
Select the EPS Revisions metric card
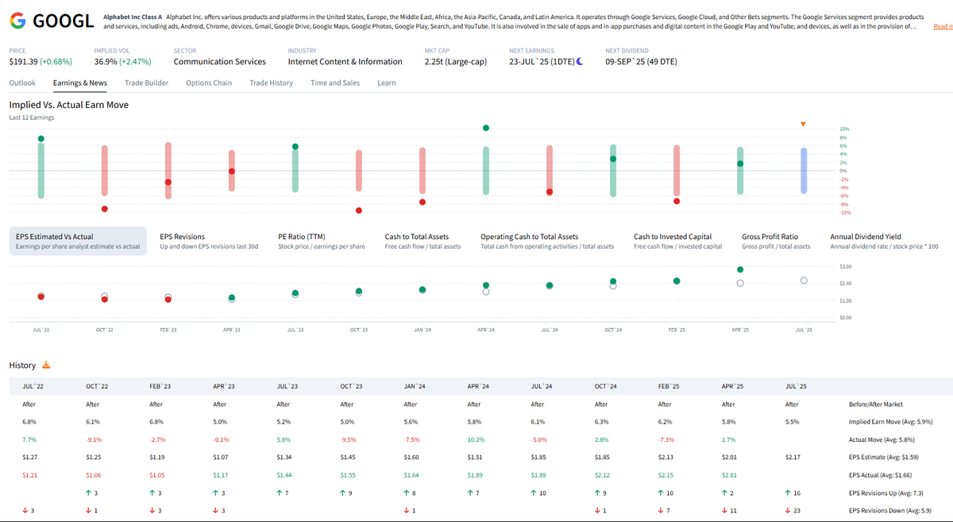click(209, 241)
